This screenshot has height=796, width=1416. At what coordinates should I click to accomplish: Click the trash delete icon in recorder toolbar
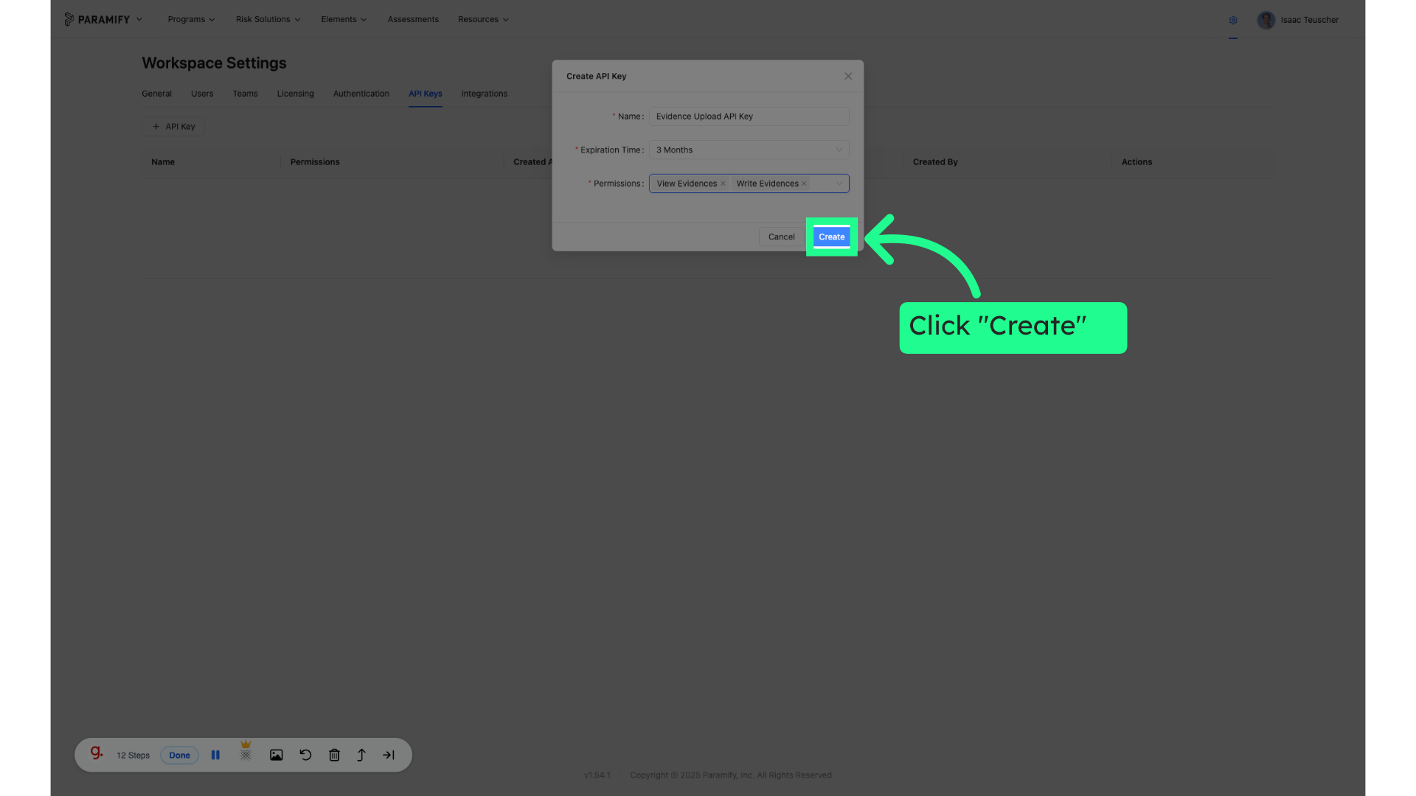coord(334,755)
